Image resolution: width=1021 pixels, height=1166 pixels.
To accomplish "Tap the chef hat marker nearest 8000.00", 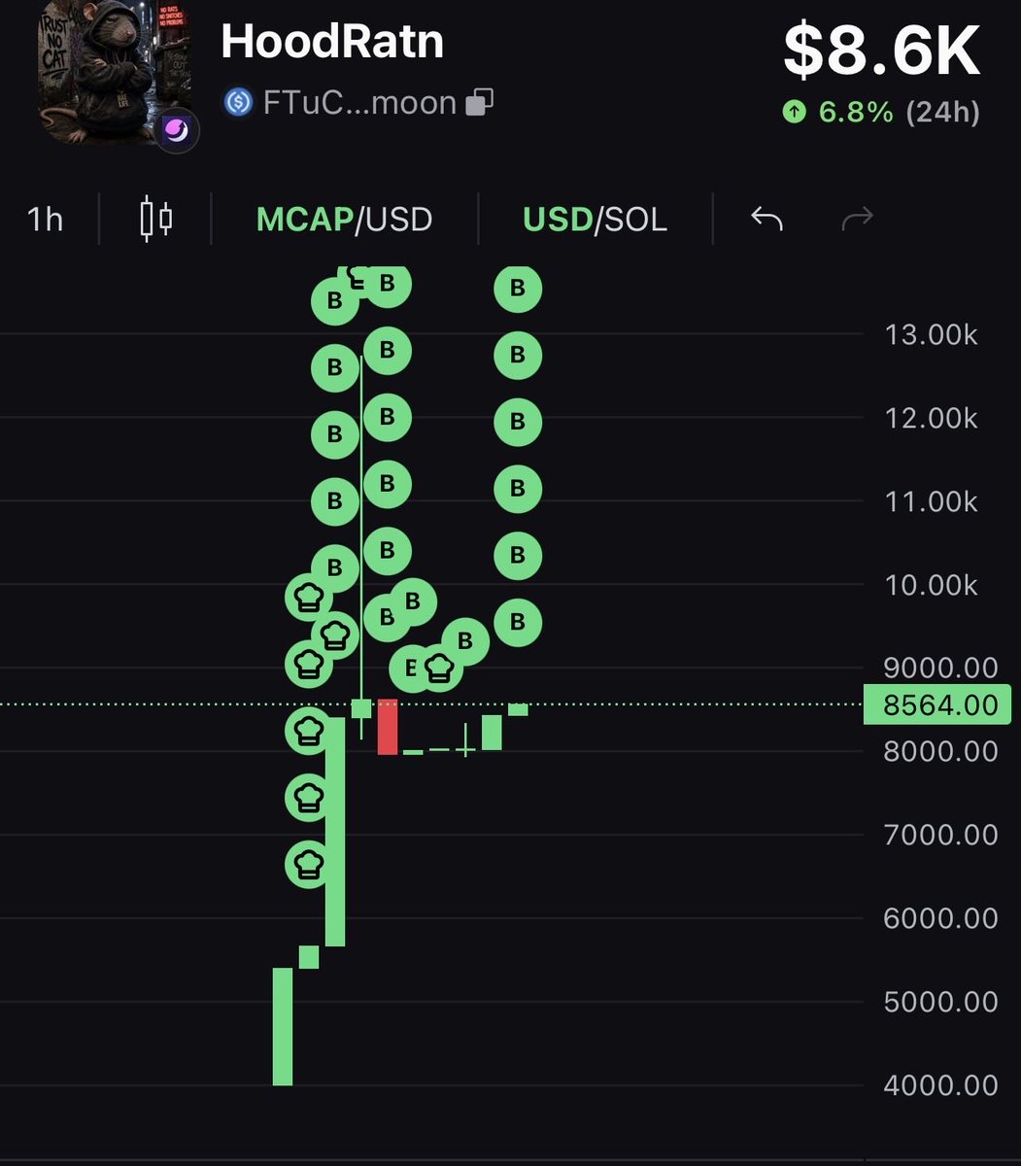I will pos(309,729).
